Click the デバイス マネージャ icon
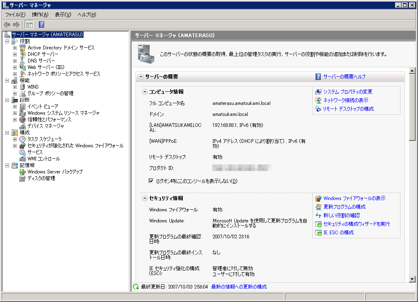 point(22,126)
